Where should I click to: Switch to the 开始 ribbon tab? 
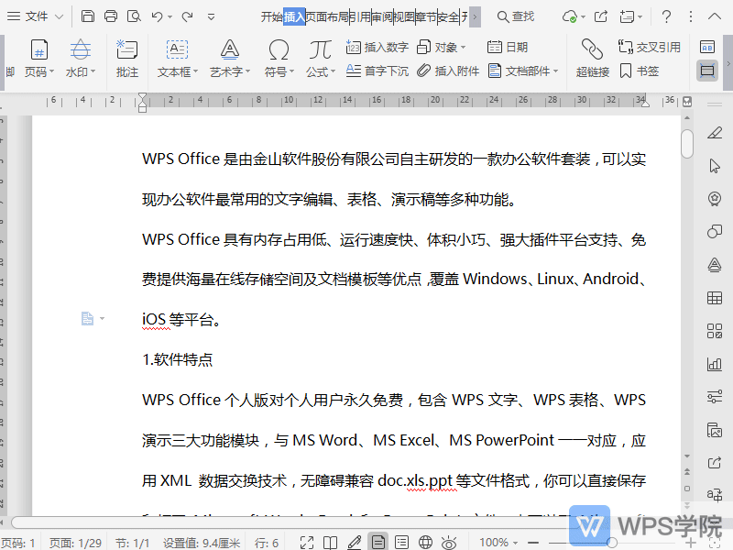coord(271,16)
